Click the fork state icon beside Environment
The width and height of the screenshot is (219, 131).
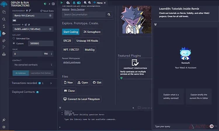[x=30, y=10]
